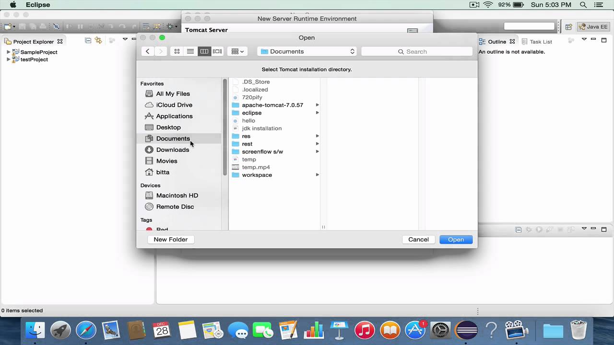
Task: Select SampleProject tree item
Action: (38, 52)
